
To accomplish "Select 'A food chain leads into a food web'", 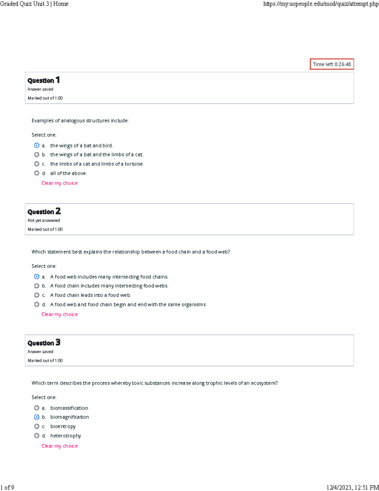I will click(37, 295).
